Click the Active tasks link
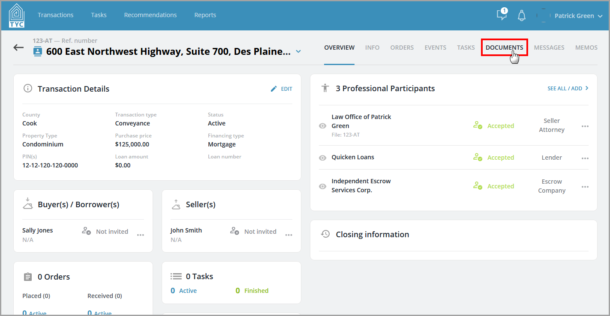 click(x=183, y=291)
